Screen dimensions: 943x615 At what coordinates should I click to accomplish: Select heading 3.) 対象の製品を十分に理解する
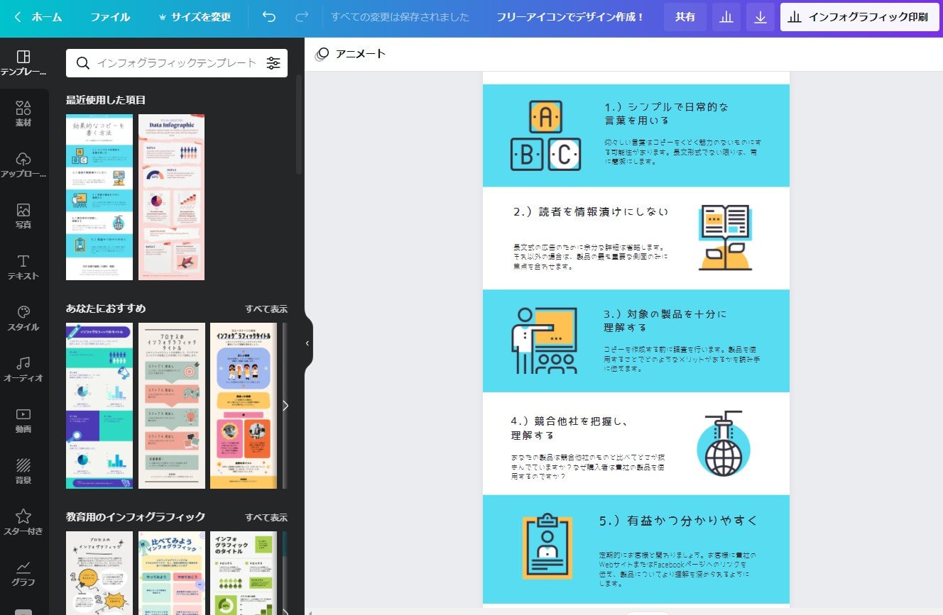pyautogui.click(x=665, y=321)
